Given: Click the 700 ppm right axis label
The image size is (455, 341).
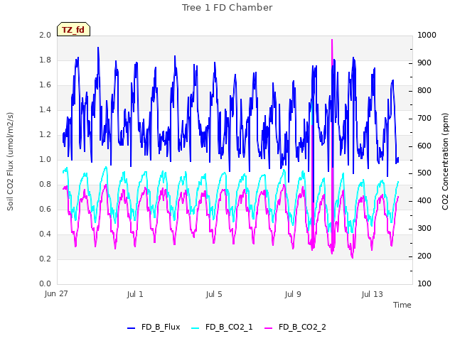Looking at the screenshot, I should (424, 119).
